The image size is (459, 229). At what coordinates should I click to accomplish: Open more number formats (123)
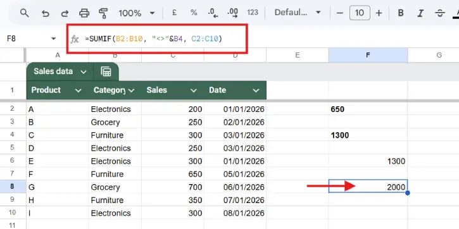(x=253, y=13)
